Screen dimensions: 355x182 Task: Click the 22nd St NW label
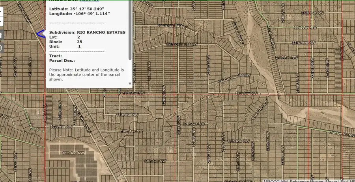[312, 67]
